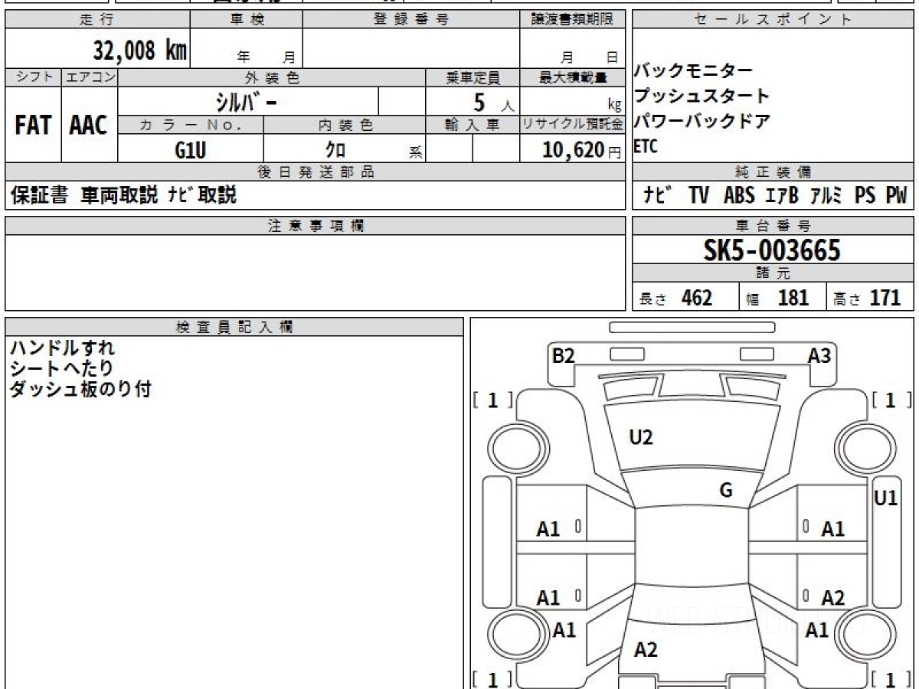Click the U2 mark on the hood

[x=641, y=438]
